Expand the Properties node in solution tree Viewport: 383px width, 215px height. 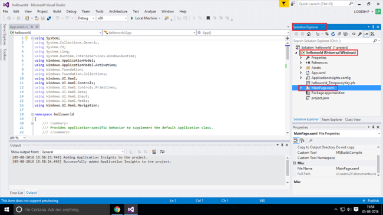[x=301, y=58]
